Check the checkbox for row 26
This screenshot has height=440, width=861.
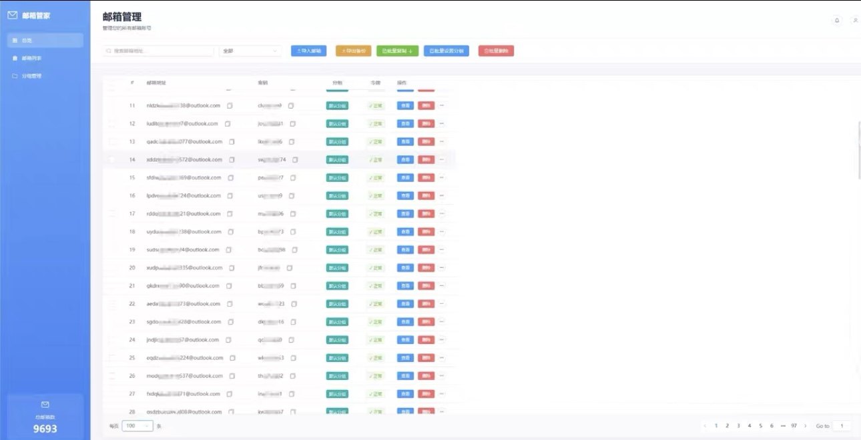click(x=112, y=376)
